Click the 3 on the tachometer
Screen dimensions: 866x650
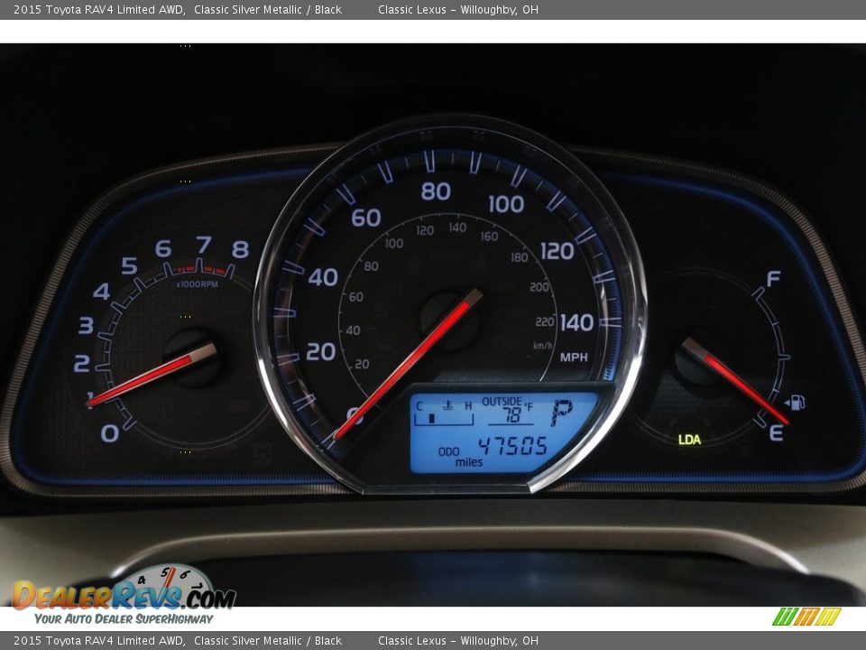point(87,325)
